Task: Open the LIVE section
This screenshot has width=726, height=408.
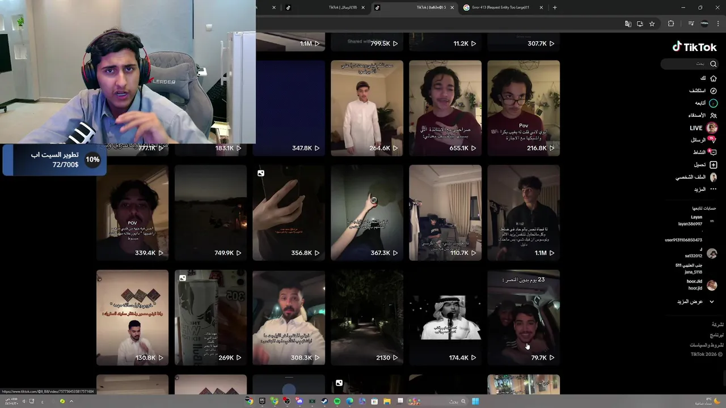Action: click(703, 128)
